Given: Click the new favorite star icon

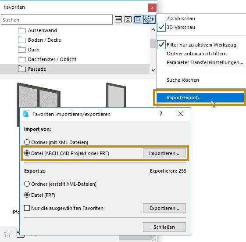Looking at the screenshot, I should (8, 234).
